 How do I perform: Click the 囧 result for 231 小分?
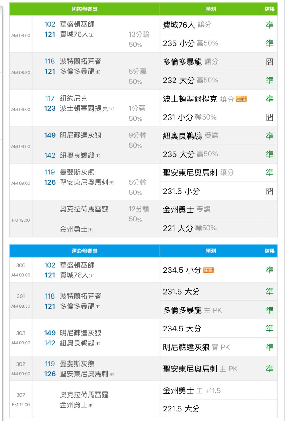point(269,117)
